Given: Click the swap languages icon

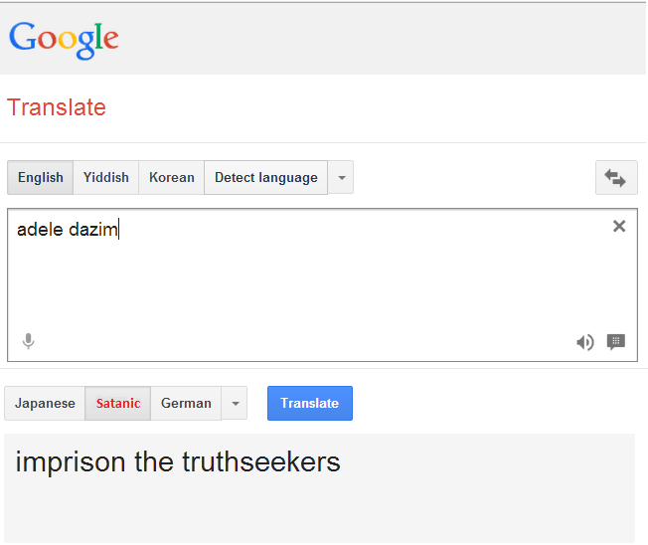Looking at the screenshot, I should (615, 178).
